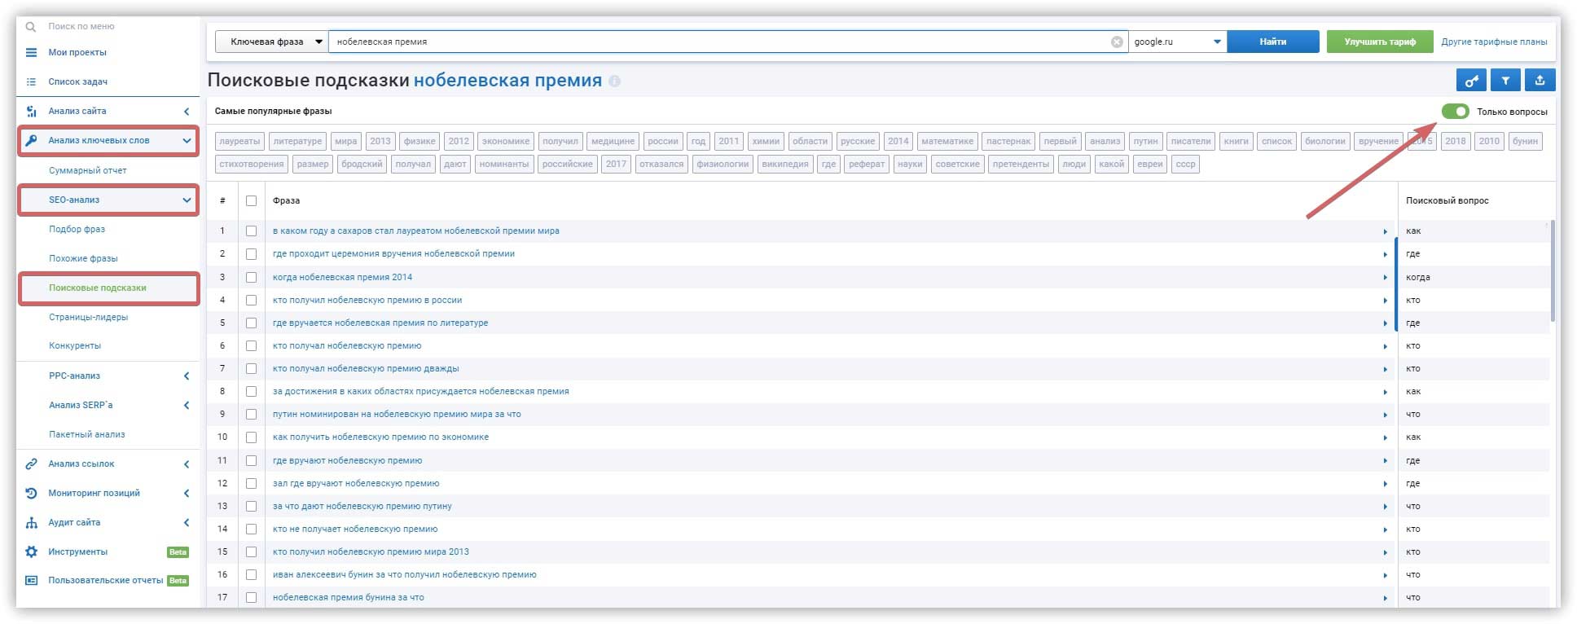1577x624 pixels.
Task: Click info icon next to нобелевская премия title
Action: (x=614, y=81)
